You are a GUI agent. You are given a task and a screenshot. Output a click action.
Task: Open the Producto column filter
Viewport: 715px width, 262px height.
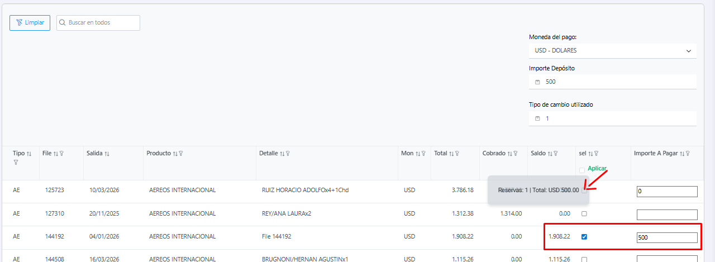pos(181,154)
